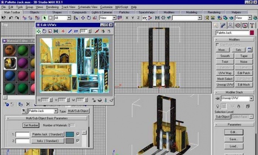Choose the Rotate tool in Edit UVWs
Image resolution: width=258 pixels, height=155 pixels.
[44, 31]
